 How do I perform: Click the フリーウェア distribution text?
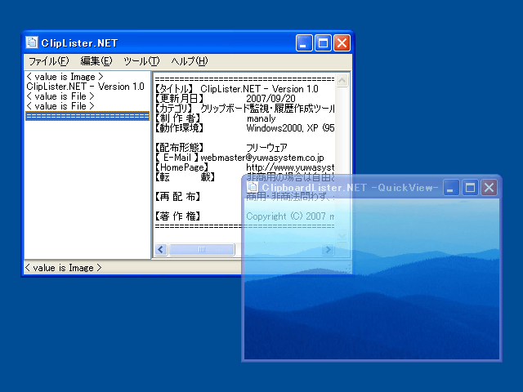point(266,148)
